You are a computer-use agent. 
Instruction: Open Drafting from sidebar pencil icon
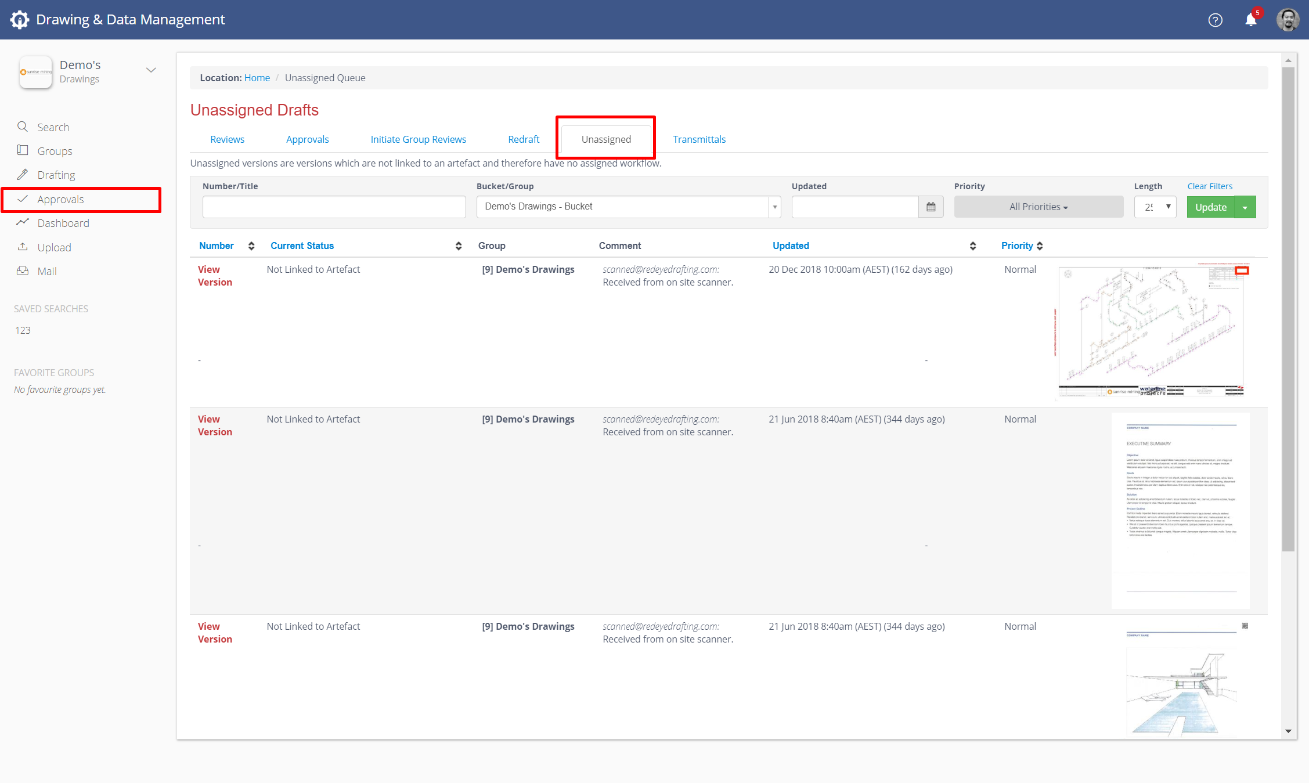pyautogui.click(x=23, y=175)
